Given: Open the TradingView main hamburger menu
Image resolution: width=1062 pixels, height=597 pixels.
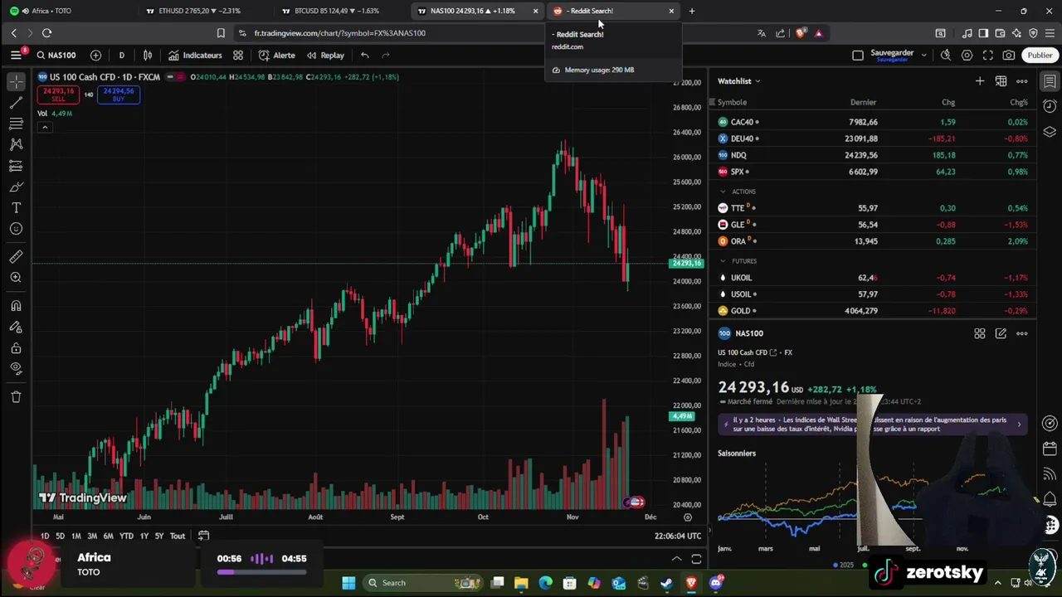Looking at the screenshot, I should pyautogui.click(x=16, y=55).
